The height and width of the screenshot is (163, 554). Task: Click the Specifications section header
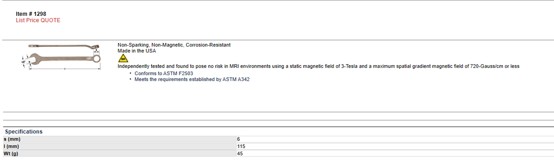click(24, 132)
